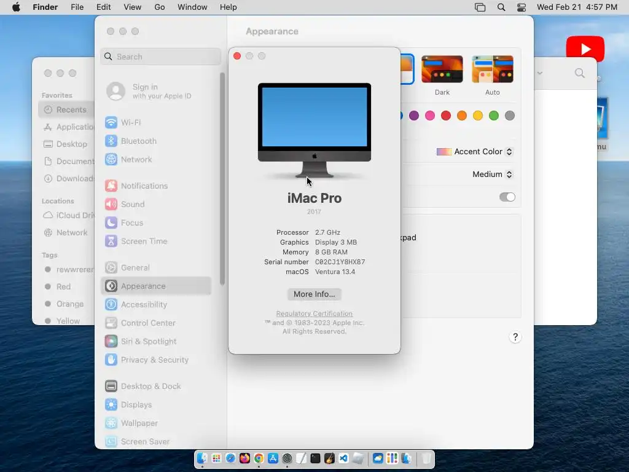Open the Edit menu
The width and height of the screenshot is (629, 472).
(x=103, y=7)
